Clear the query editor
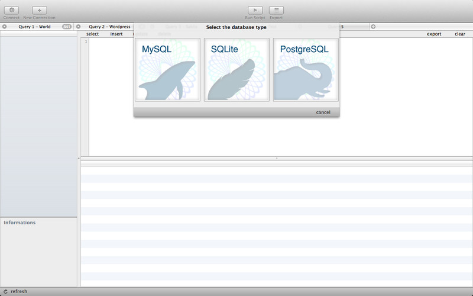The image size is (473, 296). point(460,34)
